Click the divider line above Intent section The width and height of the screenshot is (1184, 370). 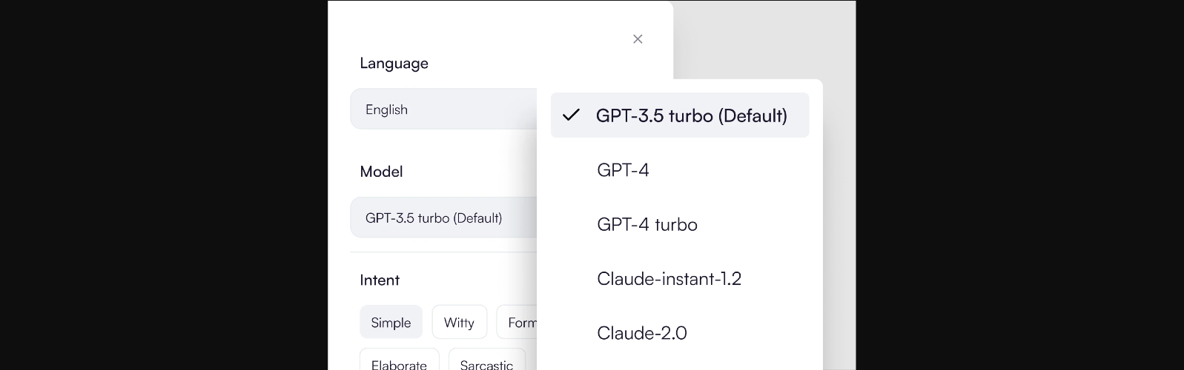click(443, 252)
